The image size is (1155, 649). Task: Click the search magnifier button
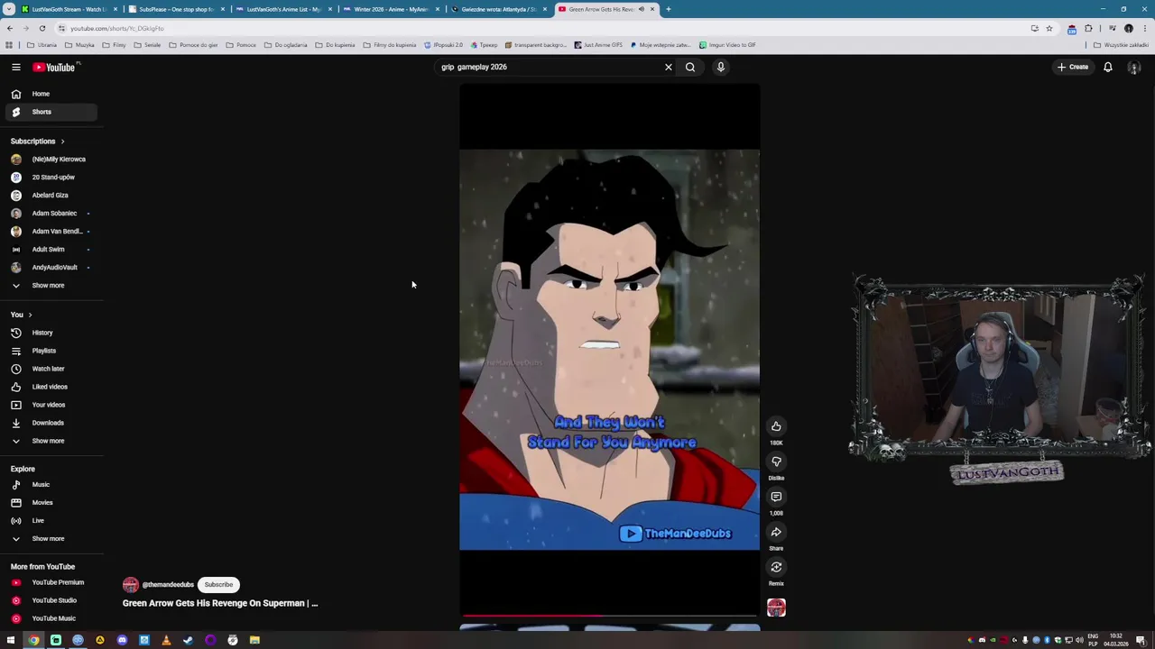click(690, 67)
